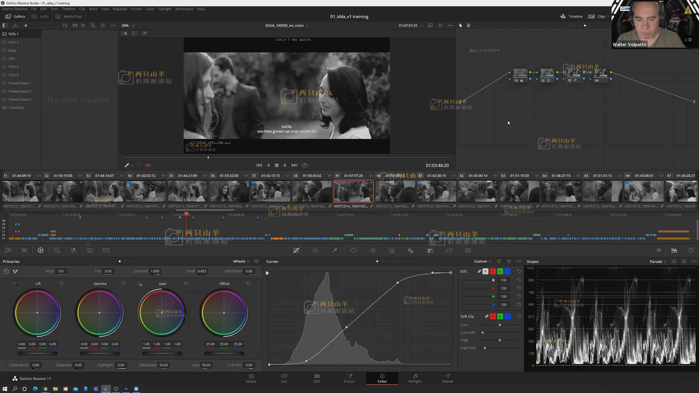Unmute audio with the red speaker icon
The image size is (699, 393).
148,165
